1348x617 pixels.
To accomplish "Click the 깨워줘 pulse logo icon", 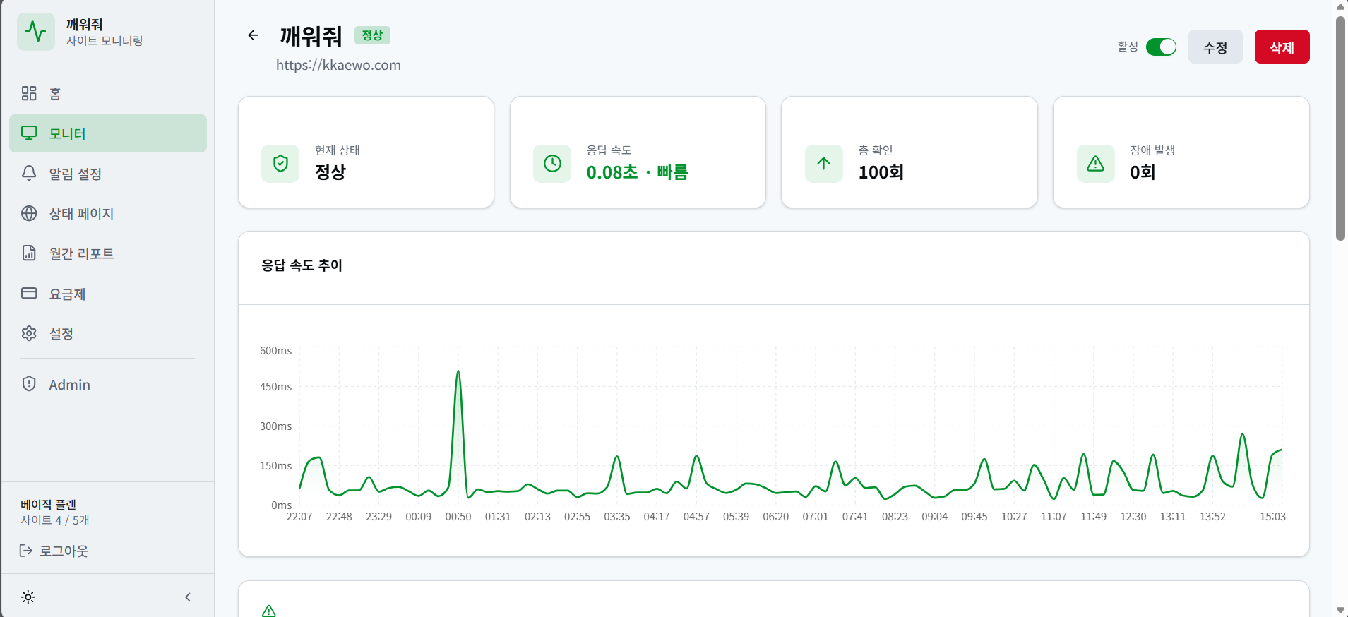I will click(36, 32).
